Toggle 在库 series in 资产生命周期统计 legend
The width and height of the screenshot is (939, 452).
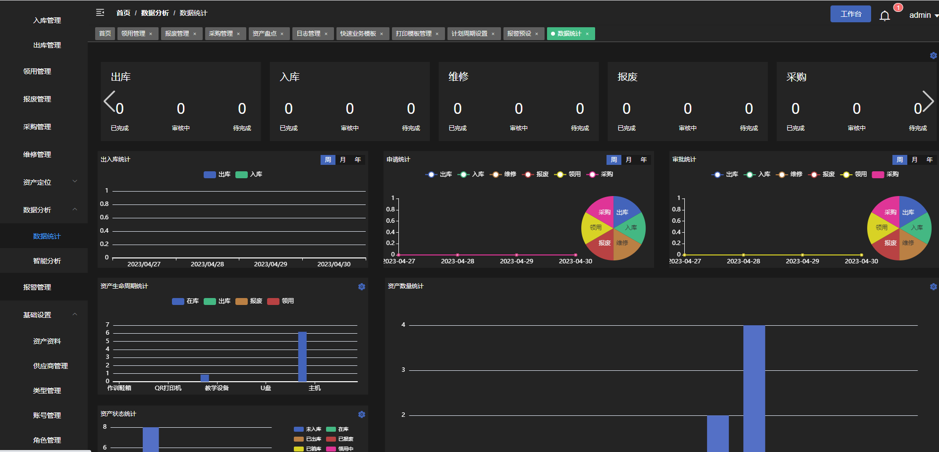(x=185, y=301)
